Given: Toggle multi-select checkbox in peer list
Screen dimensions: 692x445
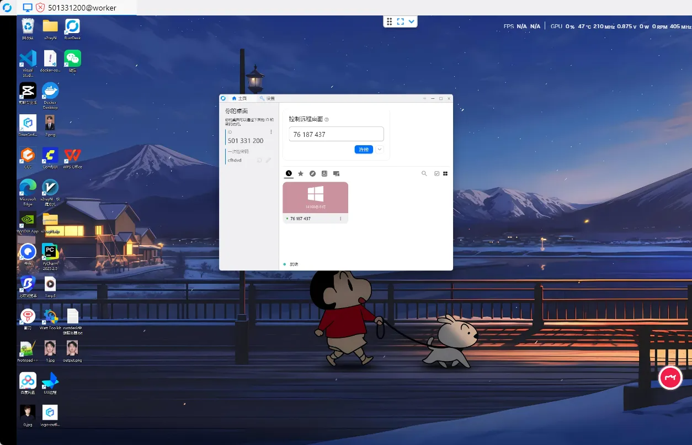Looking at the screenshot, I should [x=437, y=173].
